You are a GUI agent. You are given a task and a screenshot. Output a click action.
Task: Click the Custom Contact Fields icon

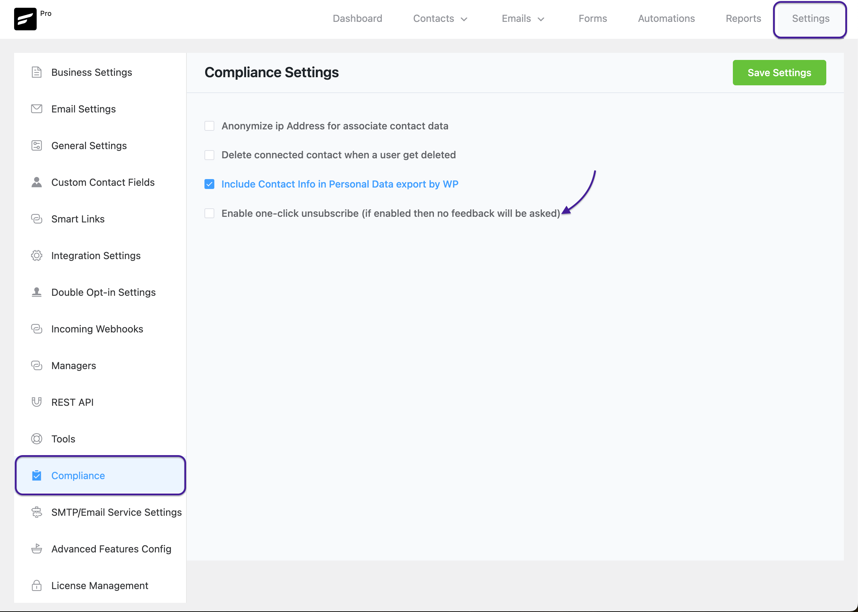click(x=36, y=182)
